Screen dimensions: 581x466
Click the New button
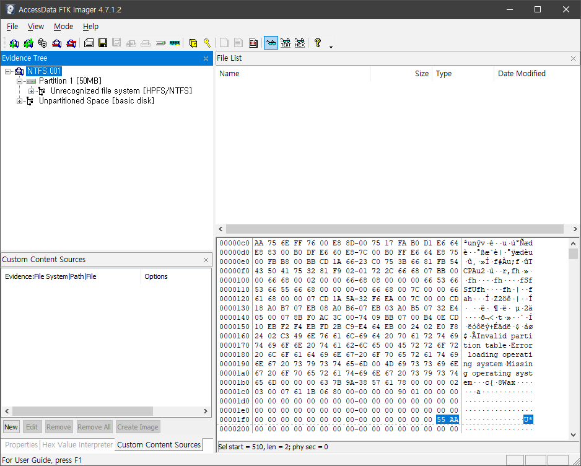(x=11, y=427)
